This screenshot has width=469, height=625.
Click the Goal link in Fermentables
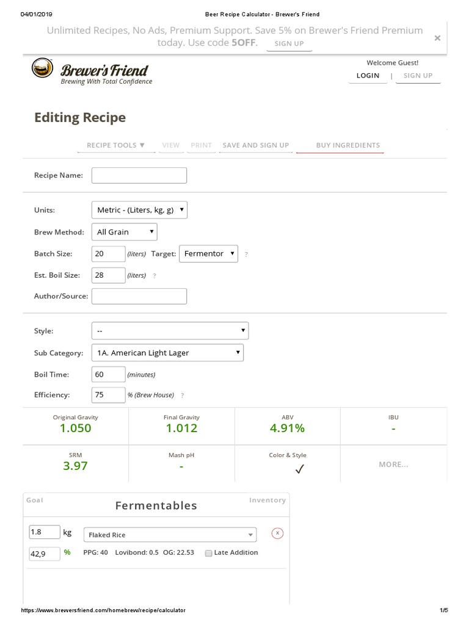click(35, 500)
